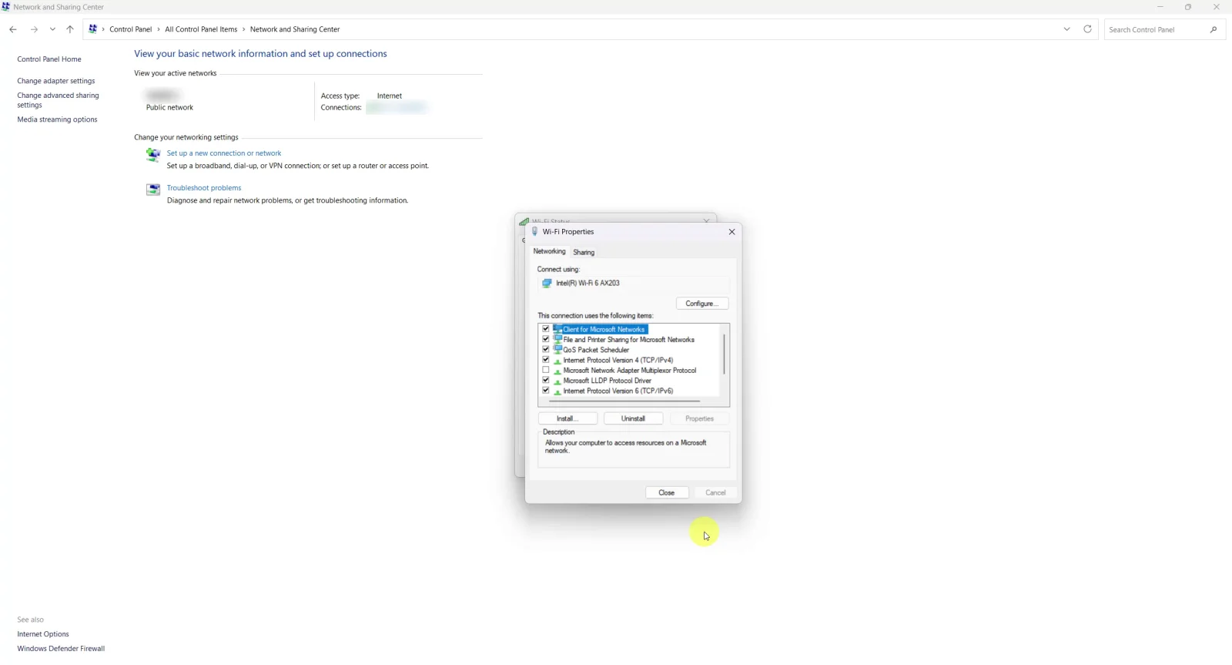The image size is (1232, 665).
Task: Click the QoS Packet Scheduler item icon
Action: (557, 350)
